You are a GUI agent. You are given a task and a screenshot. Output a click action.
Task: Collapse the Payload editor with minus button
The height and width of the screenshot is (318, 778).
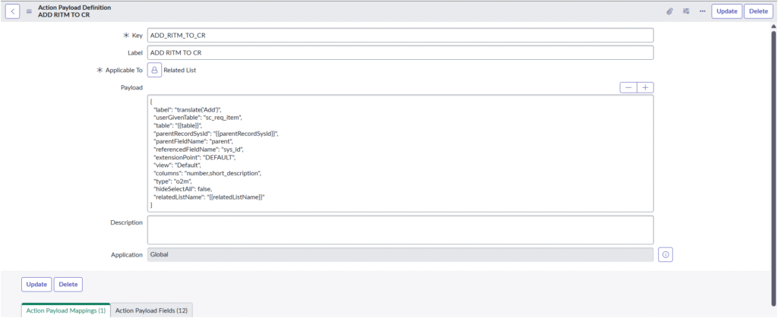(x=628, y=87)
